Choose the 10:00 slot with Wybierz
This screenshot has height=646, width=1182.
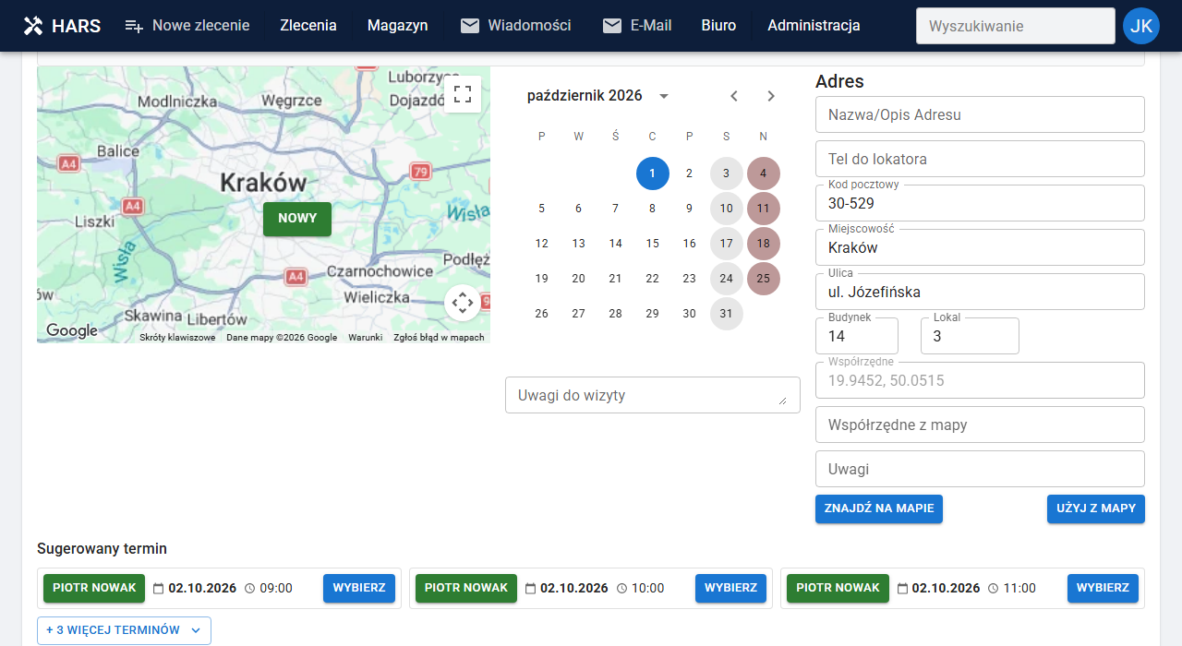coord(730,588)
